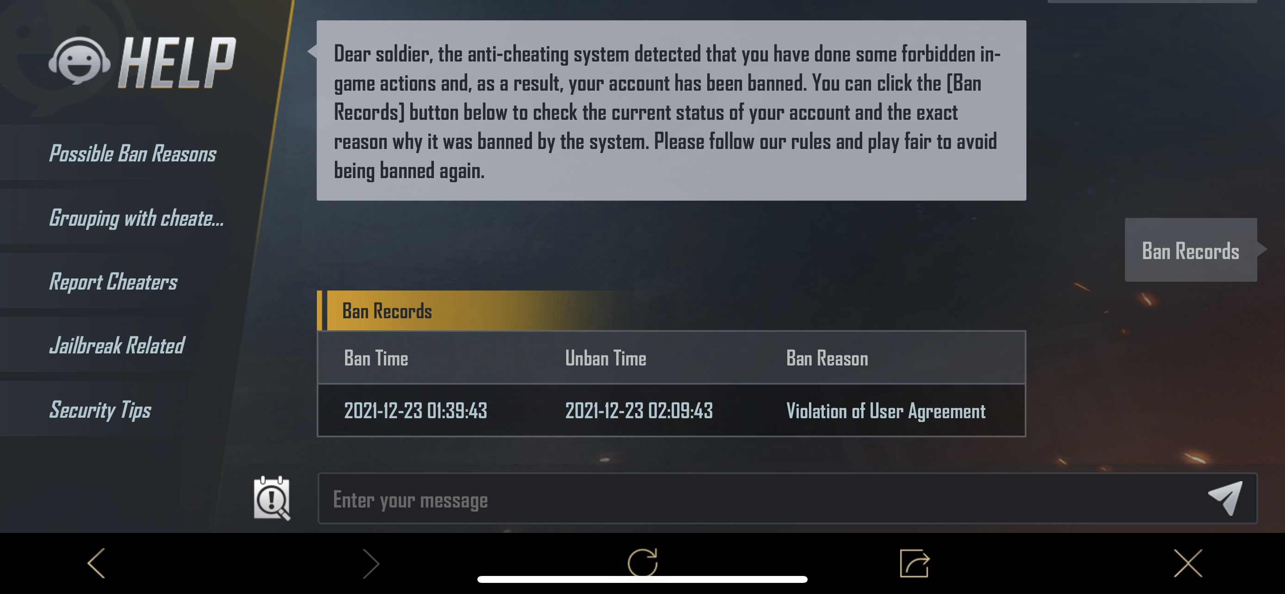Open the share icon in bottom bar
This screenshot has width=1285, height=594.
[914, 563]
